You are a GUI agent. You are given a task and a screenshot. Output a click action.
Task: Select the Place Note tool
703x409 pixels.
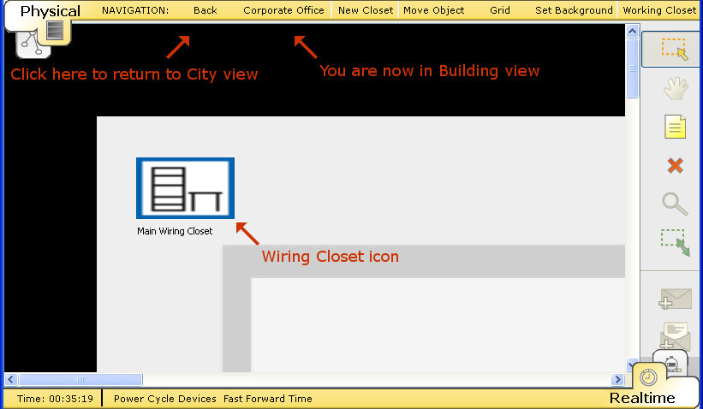pyautogui.click(x=676, y=127)
